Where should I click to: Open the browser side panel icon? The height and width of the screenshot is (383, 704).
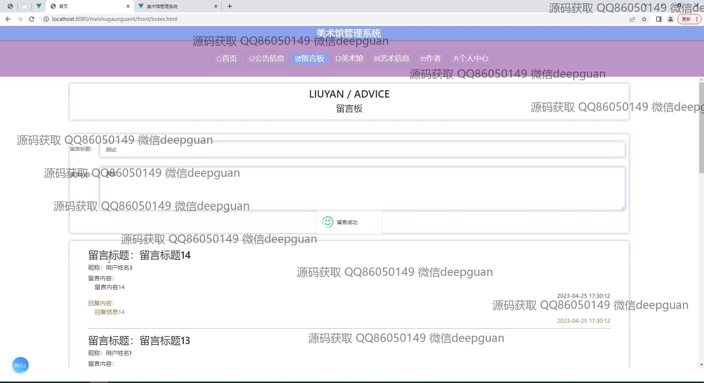click(x=658, y=19)
